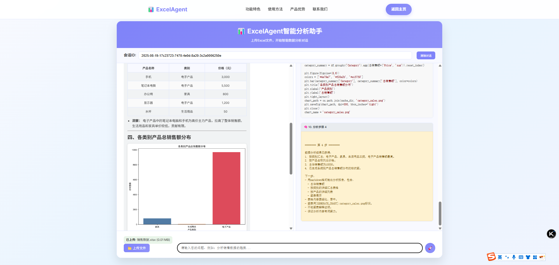Screen dimensions: 559x265
Task: Click the 笔记本电脑 table cell
Action: pos(148,86)
